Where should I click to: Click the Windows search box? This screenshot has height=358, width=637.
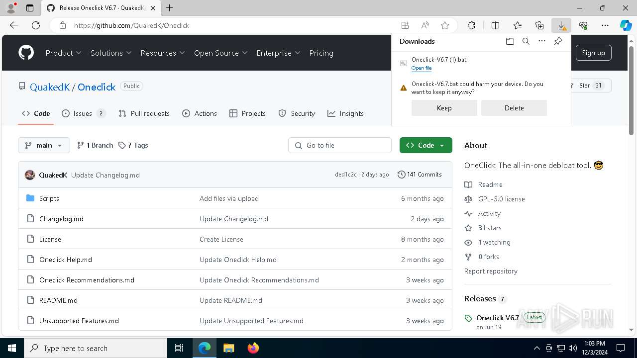pyautogui.click(x=96, y=348)
